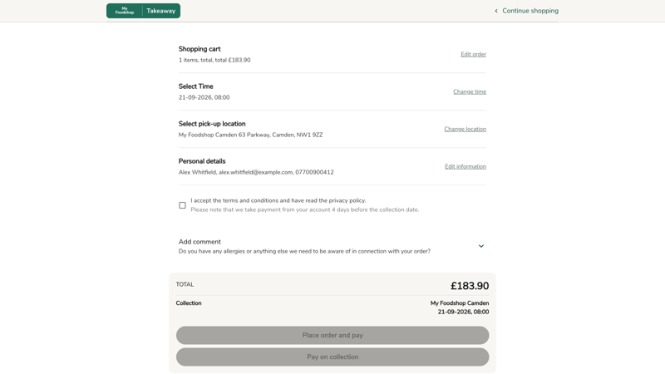Choose the Pay on collection button
Screen dimensions: 665x374
coord(332,357)
